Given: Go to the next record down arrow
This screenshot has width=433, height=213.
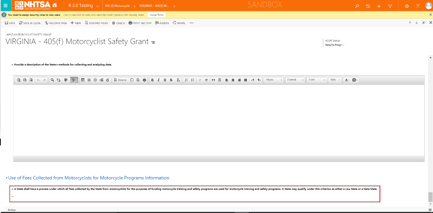Looking at the screenshot, I should (417, 23).
